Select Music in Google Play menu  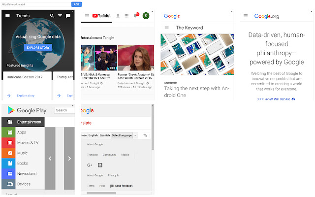coord(23,153)
